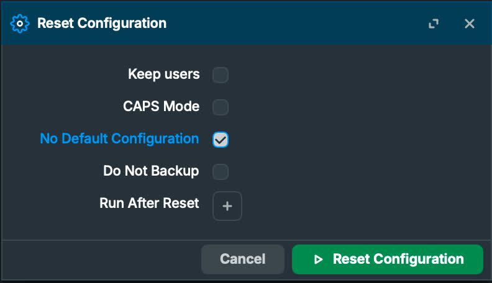Click the gear icon in the title bar
This screenshot has width=492, height=283.
pos(20,24)
